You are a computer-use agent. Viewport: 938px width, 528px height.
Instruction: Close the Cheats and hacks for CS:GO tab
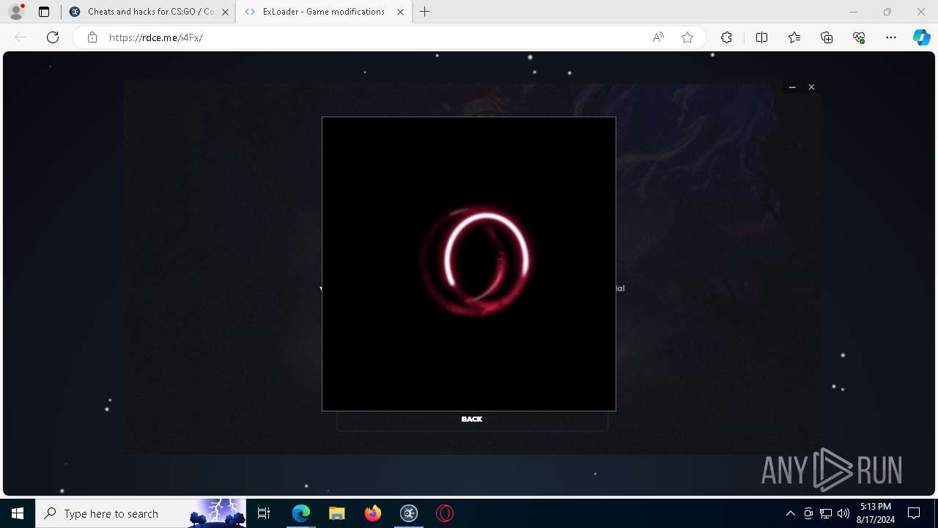point(225,12)
